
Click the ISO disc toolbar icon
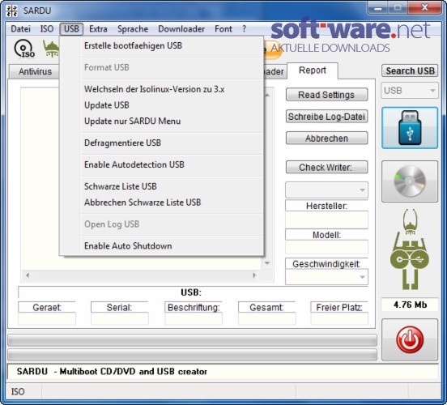24,49
